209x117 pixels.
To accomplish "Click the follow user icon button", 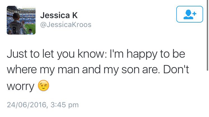I will click(x=189, y=14).
